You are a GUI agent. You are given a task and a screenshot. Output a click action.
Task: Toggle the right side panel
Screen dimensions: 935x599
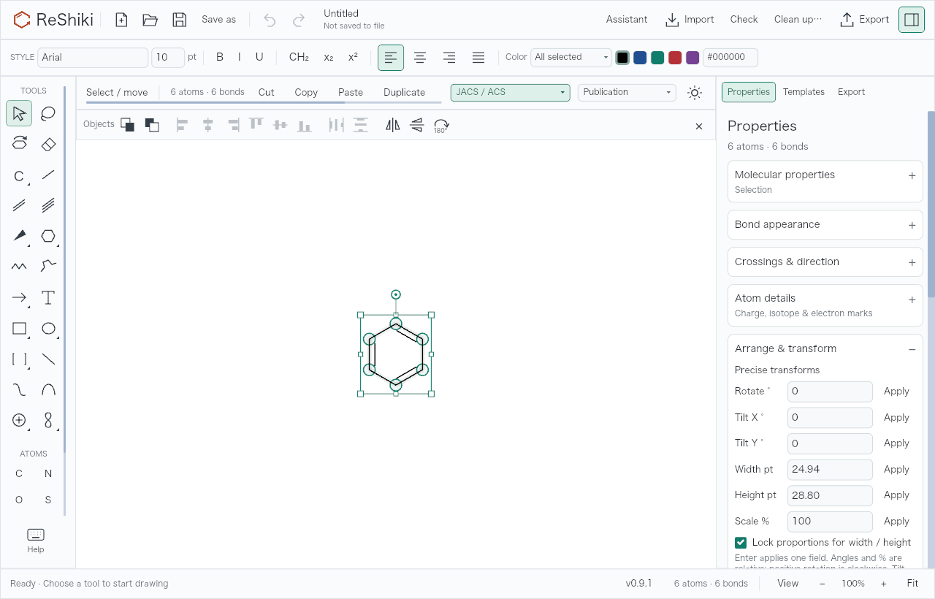[x=912, y=20]
